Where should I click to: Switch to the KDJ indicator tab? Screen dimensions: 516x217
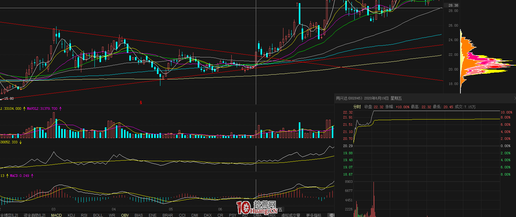pyautogui.click(x=71, y=215)
